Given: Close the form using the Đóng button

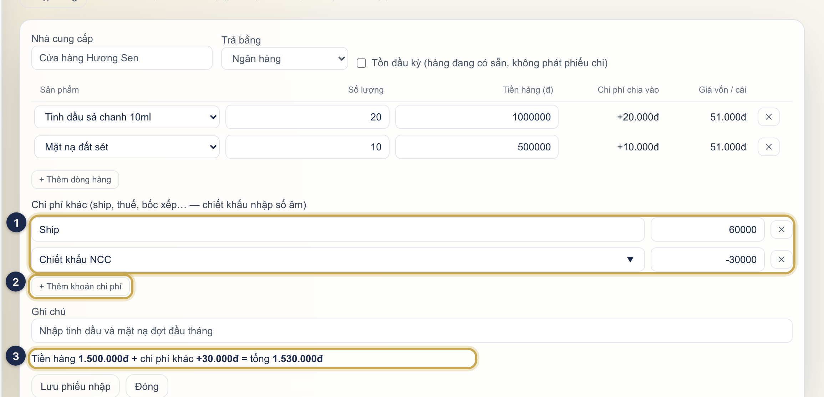Looking at the screenshot, I should tap(147, 386).
